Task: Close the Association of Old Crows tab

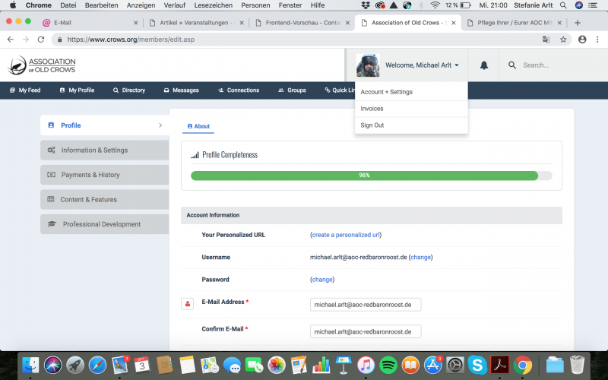Action: point(453,23)
